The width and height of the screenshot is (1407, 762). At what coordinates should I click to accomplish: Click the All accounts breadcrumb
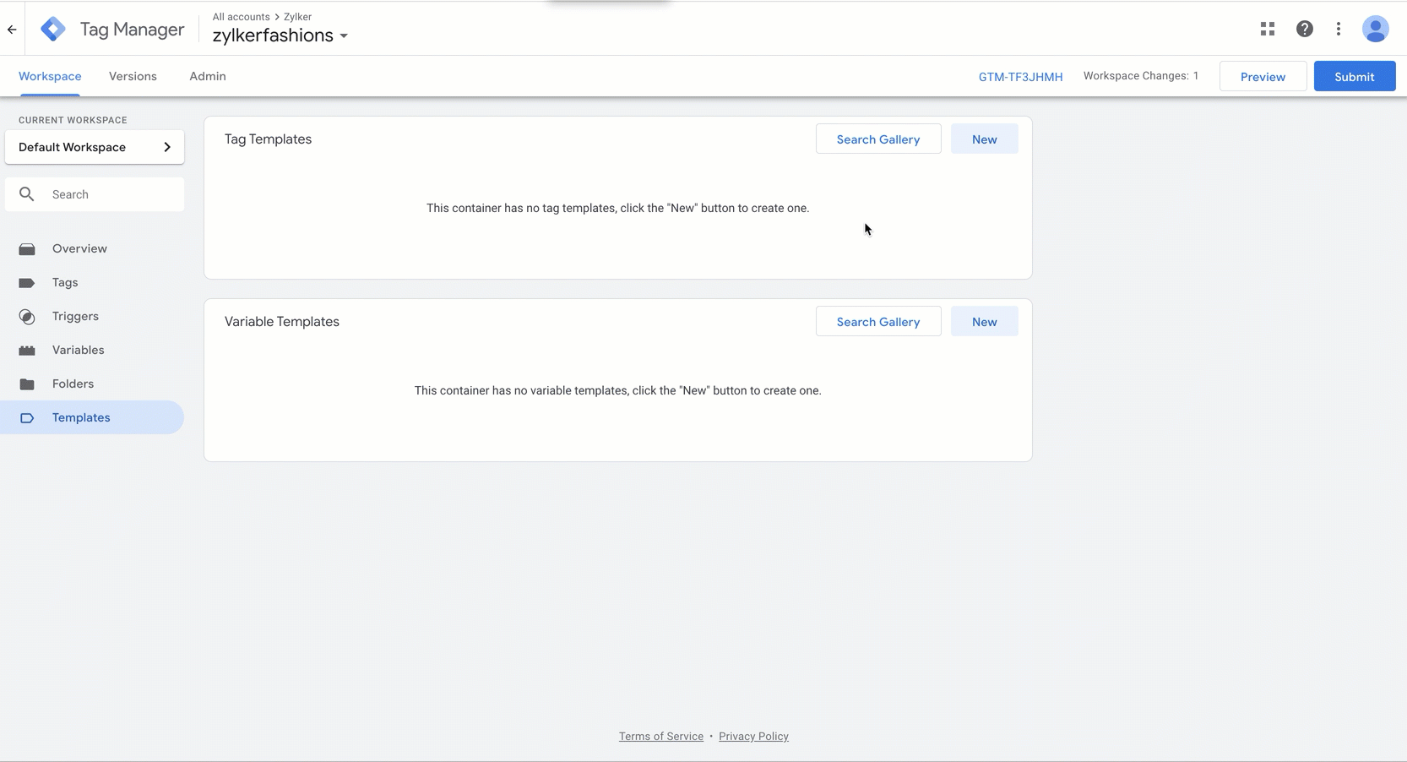coord(241,17)
